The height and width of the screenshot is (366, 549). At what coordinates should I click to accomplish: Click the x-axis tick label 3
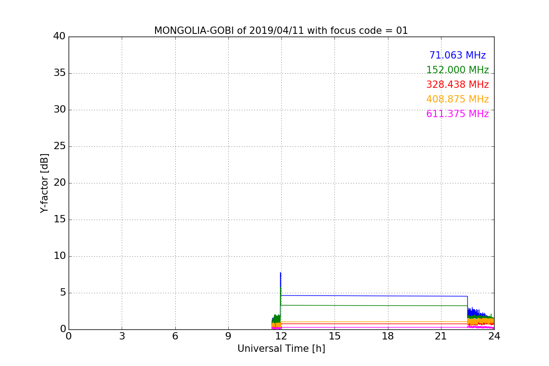click(x=122, y=336)
